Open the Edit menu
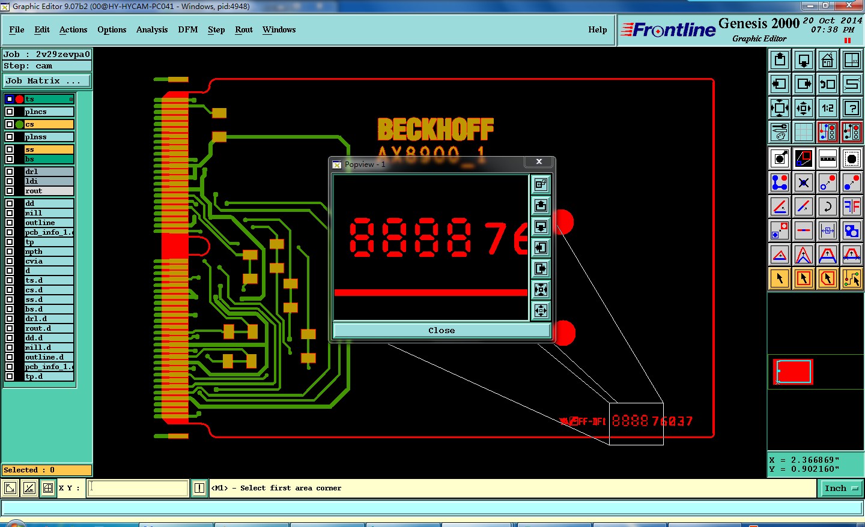Image resolution: width=865 pixels, height=527 pixels. pos(42,29)
